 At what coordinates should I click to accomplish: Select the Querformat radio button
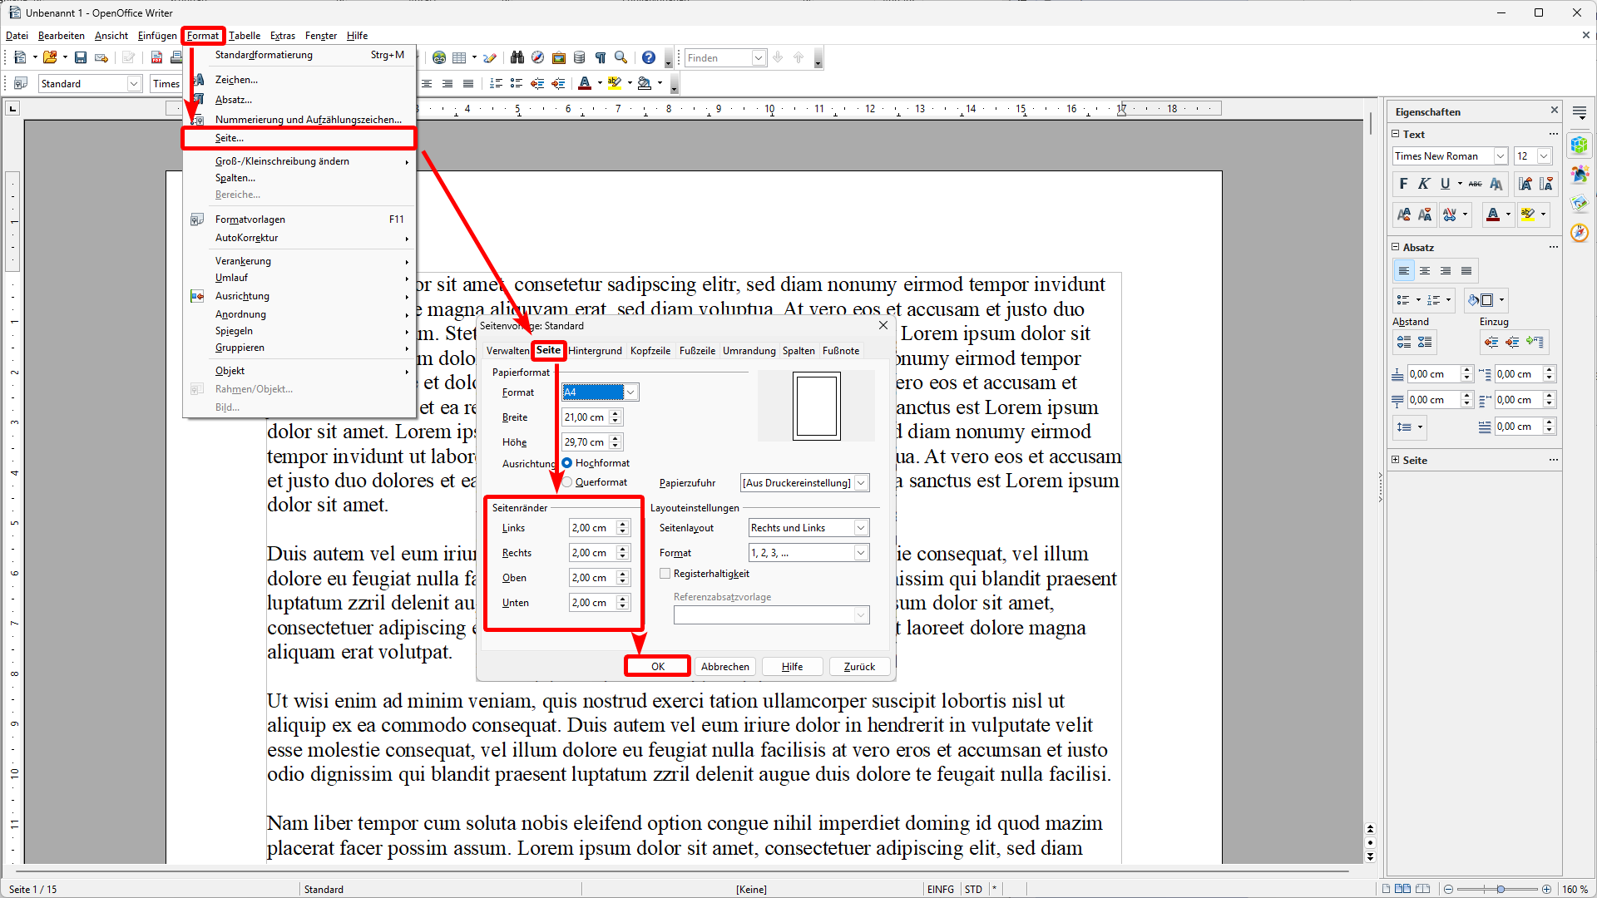[567, 482]
